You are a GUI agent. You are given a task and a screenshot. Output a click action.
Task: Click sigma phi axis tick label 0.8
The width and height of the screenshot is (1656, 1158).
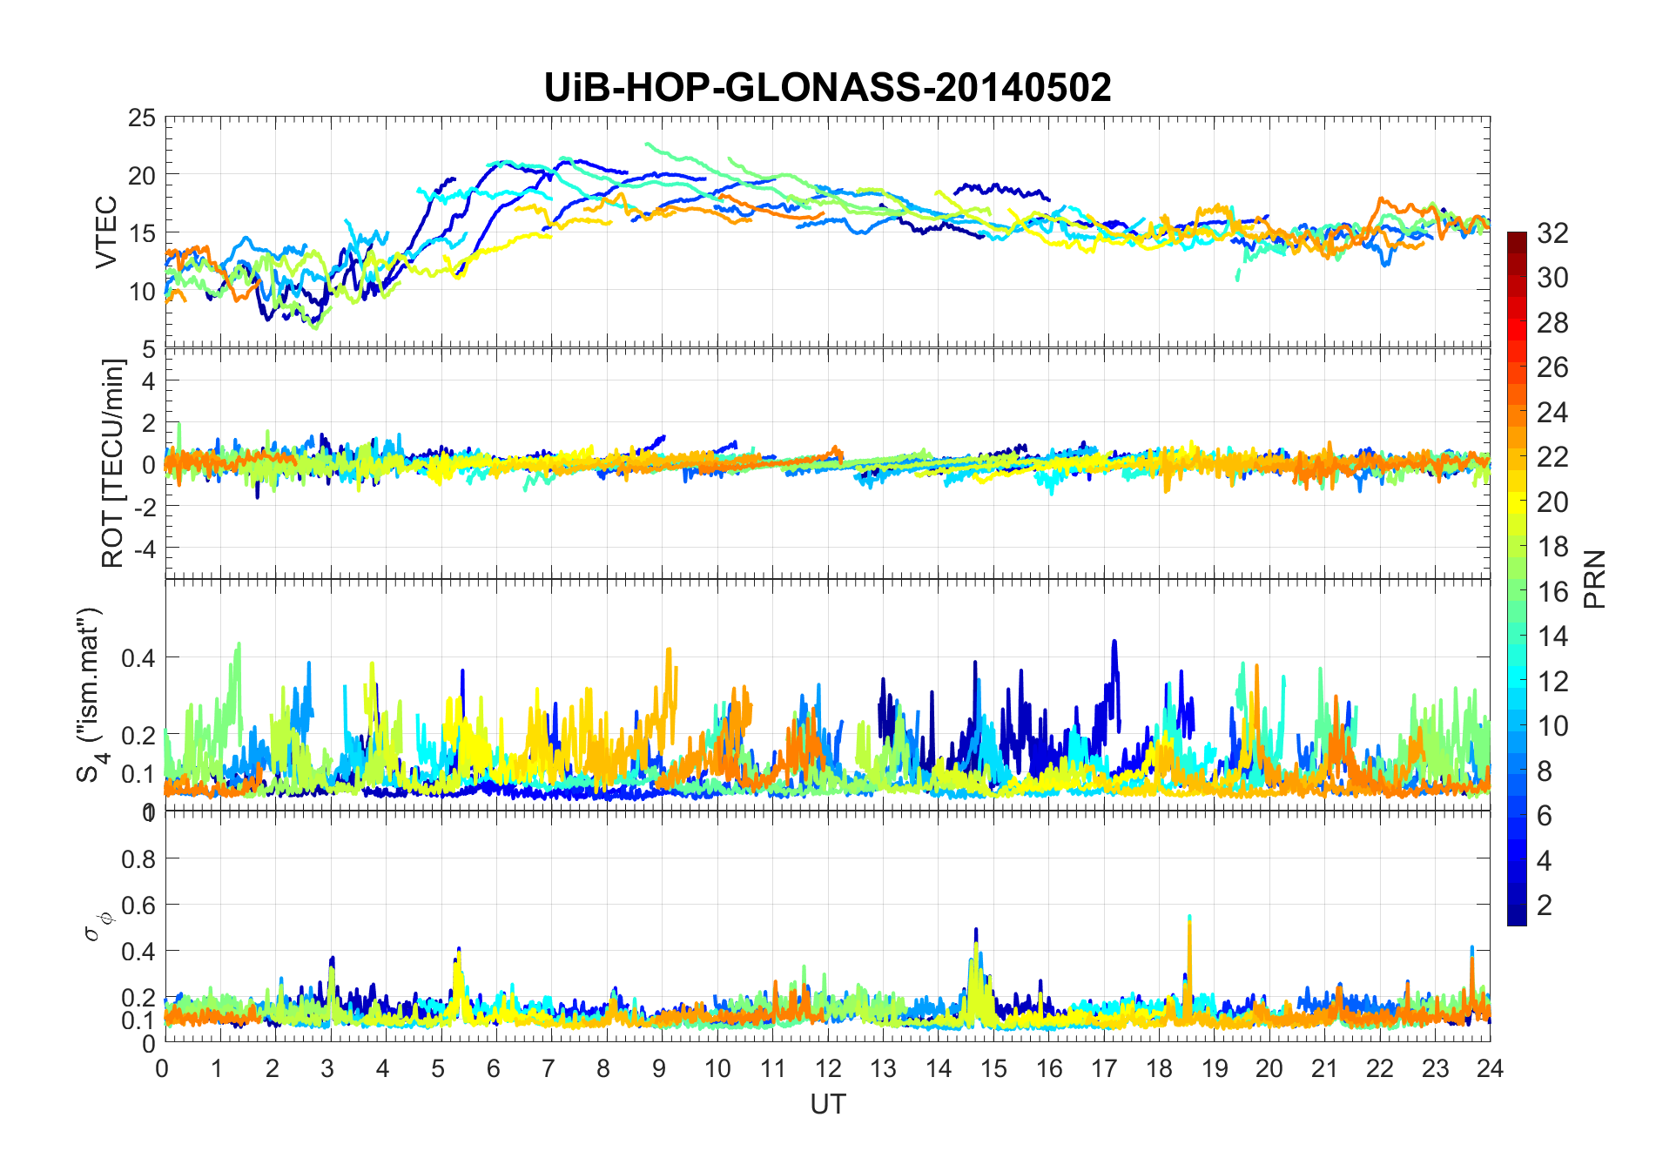tap(138, 859)
